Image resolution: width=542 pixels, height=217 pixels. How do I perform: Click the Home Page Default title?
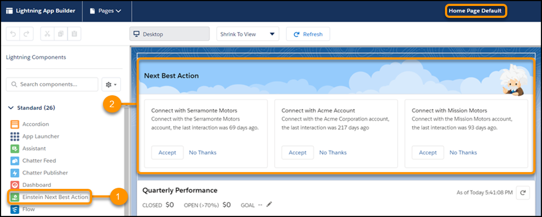475,11
